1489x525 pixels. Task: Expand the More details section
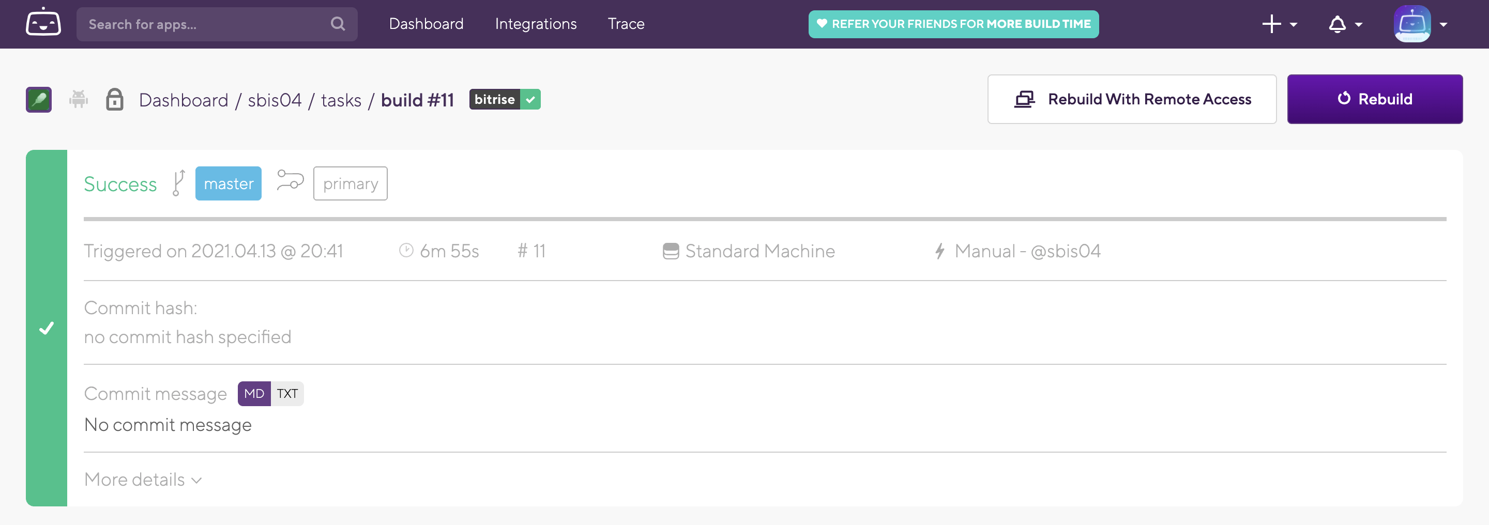(142, 480)
